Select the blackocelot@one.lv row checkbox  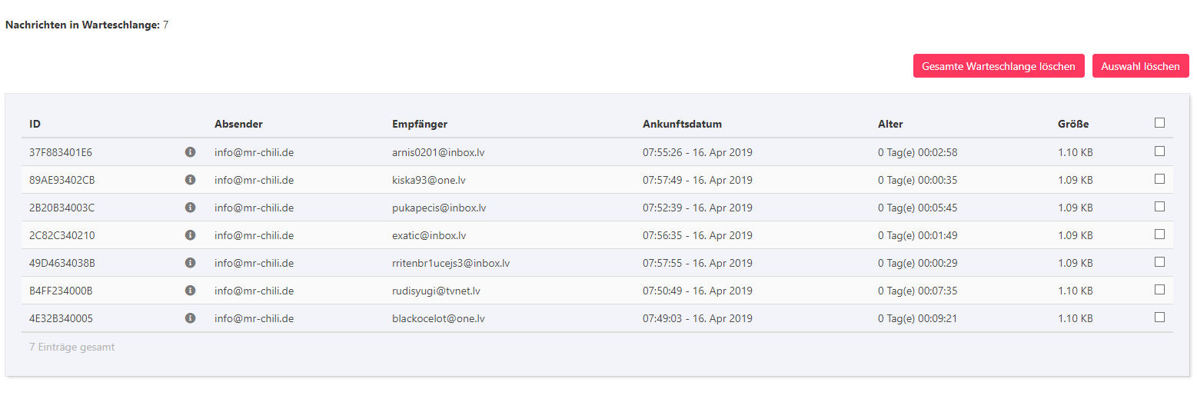(1159, 318)
